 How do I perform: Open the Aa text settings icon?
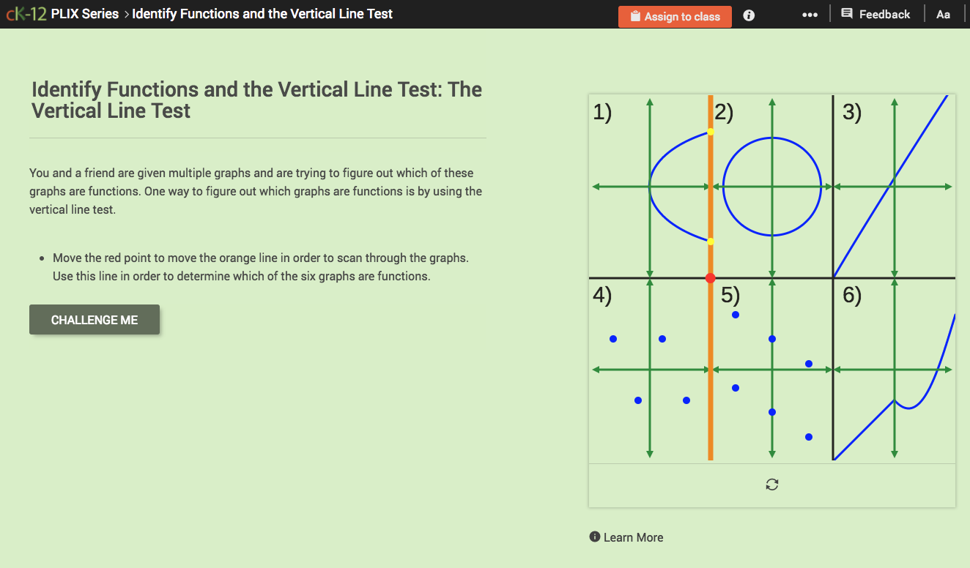pos(944,14)
